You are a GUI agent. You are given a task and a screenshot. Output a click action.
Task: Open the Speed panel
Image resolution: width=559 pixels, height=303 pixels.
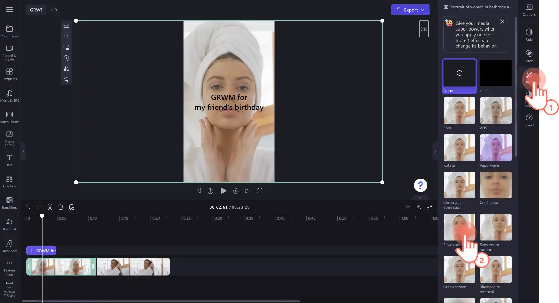(529, 120)
